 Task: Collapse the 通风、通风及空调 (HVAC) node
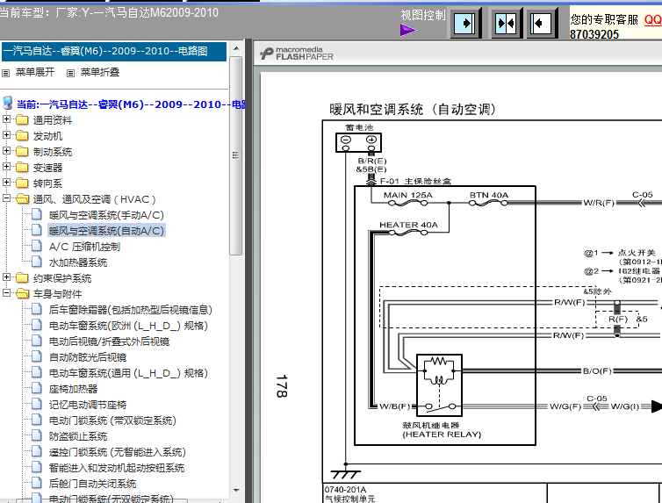(x=6, y=198)
